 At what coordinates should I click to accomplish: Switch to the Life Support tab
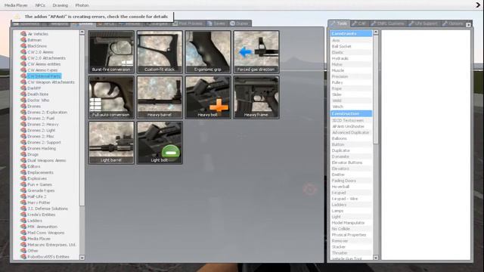coord(423,23)
